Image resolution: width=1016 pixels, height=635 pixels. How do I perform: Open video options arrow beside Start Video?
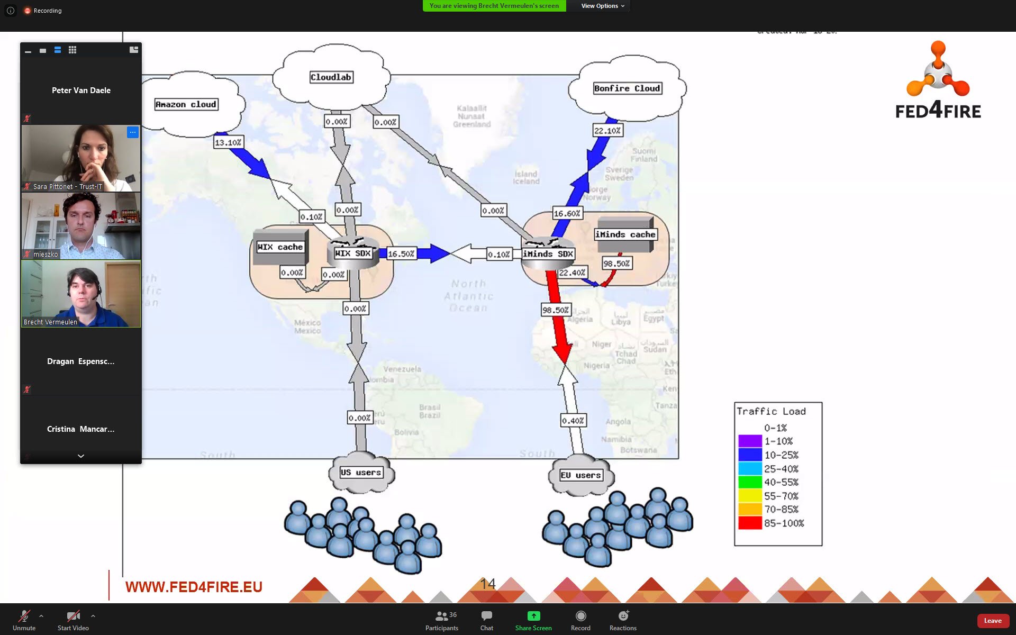(93, 616)
